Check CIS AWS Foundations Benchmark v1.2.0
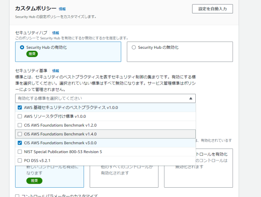This screenshot has width=261, height=197. [x=20, y=125]
